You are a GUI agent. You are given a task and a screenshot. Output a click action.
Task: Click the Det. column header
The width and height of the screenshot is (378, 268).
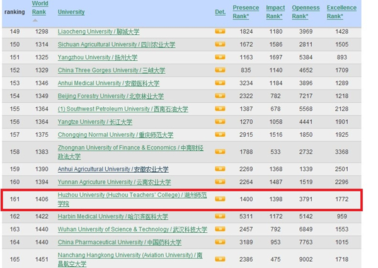pyautogui.click(x=220, y=12)
